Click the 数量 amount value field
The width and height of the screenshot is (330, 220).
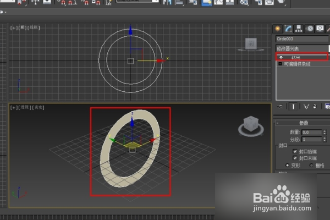311,132
